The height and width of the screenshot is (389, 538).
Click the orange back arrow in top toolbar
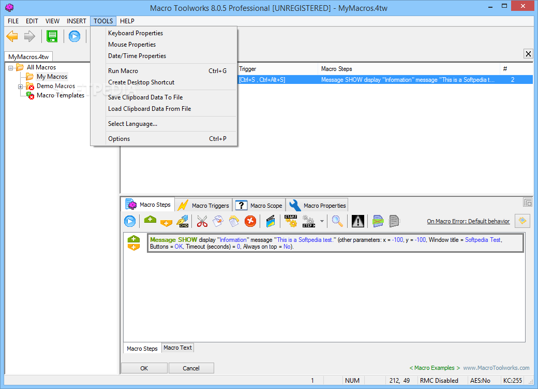coord(12,36)
